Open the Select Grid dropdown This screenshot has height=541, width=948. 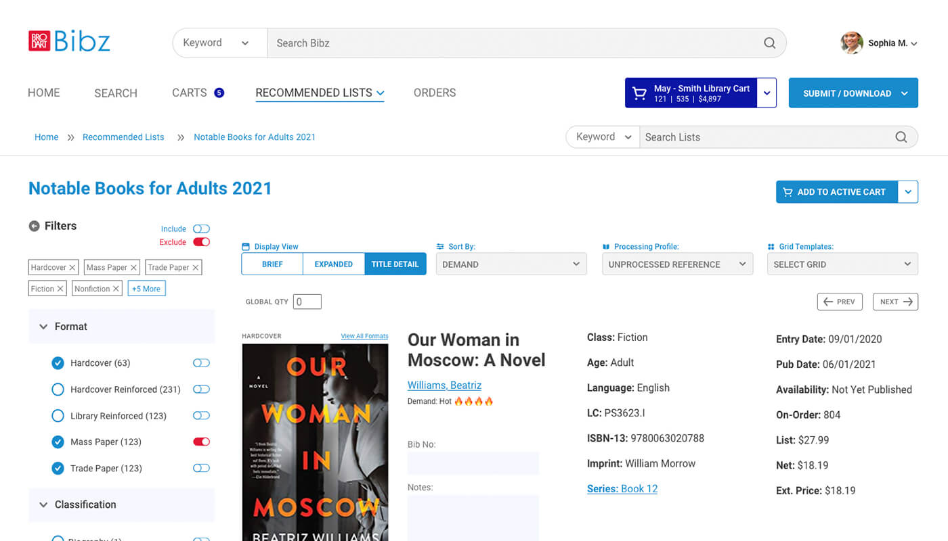click(x=842, y=264)
